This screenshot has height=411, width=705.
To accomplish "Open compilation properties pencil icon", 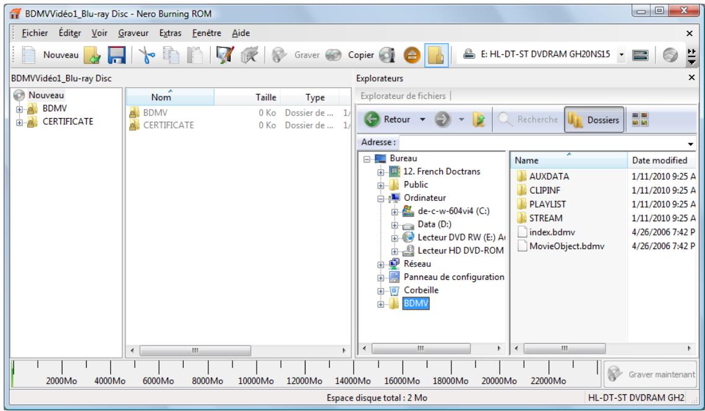I will (x=225, y=55).
